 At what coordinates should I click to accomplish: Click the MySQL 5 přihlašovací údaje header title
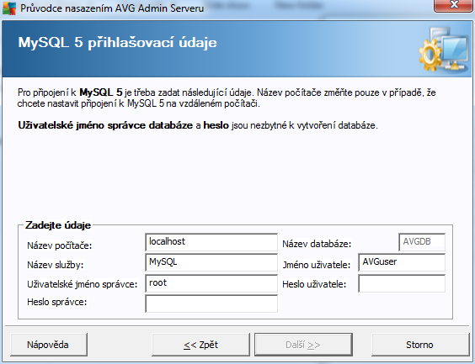(118, 42)
